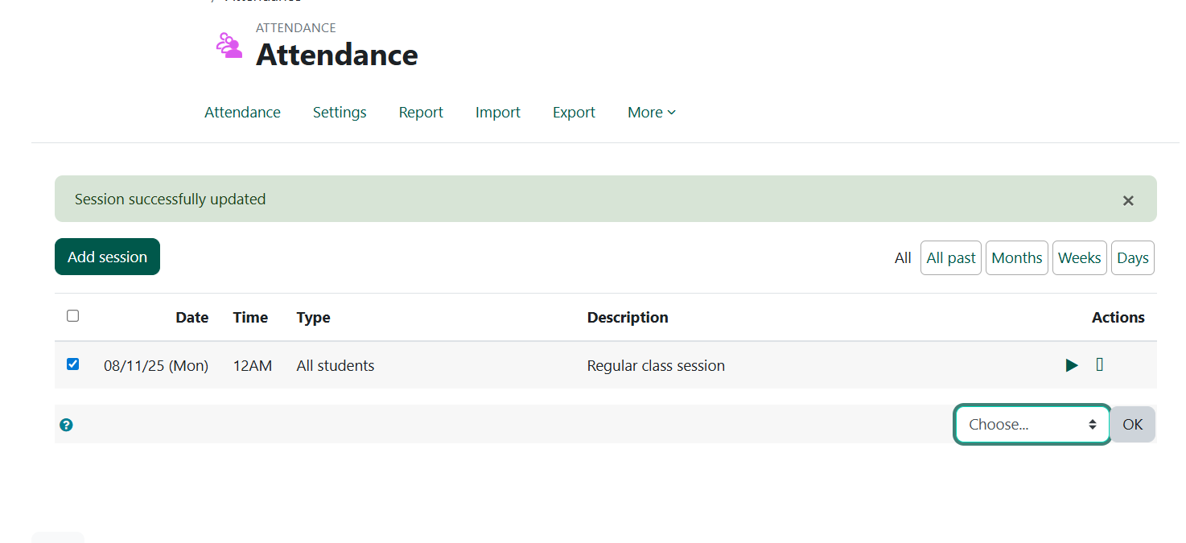The width and height of the screenshot is (1186, 543).
Task: Filter sessions by 'All past'
Action: coord(950,258)
